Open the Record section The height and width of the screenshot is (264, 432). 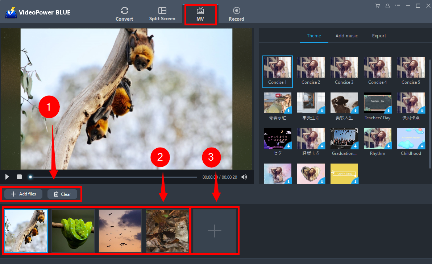pyautogui.click(x=236, y=14)
